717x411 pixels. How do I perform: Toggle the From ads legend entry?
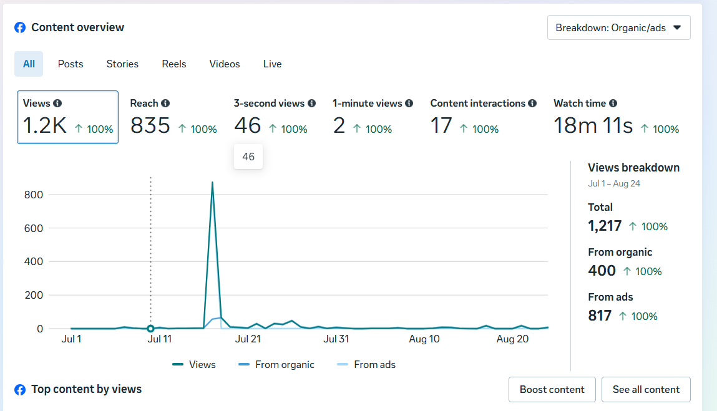[x=366, y=364]
